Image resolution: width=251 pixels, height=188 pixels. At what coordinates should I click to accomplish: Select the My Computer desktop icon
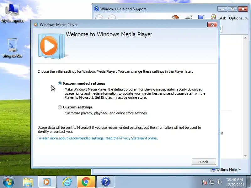(13, 13)
